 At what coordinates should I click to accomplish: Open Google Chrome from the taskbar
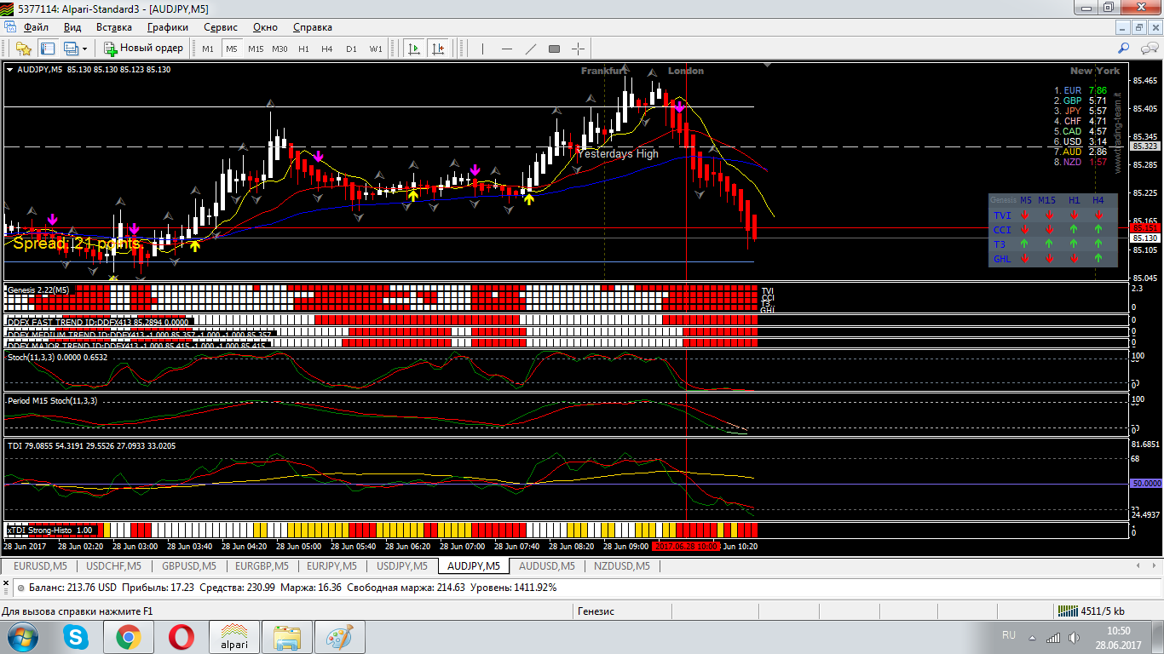point(129,637)
